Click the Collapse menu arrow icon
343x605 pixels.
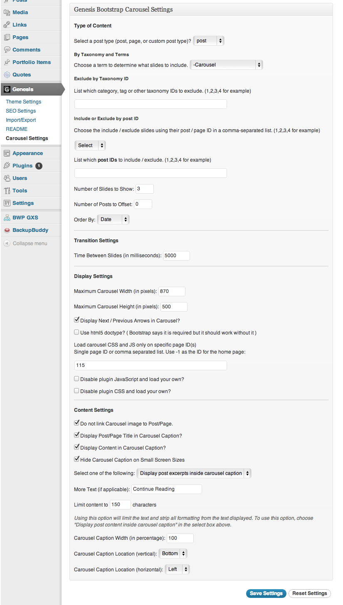(7, 243)
